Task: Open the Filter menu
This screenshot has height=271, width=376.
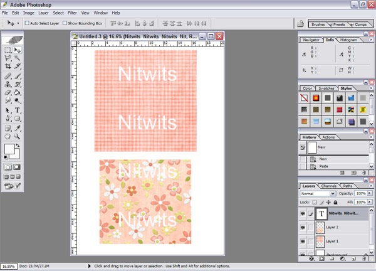Action: click(72, 13)
